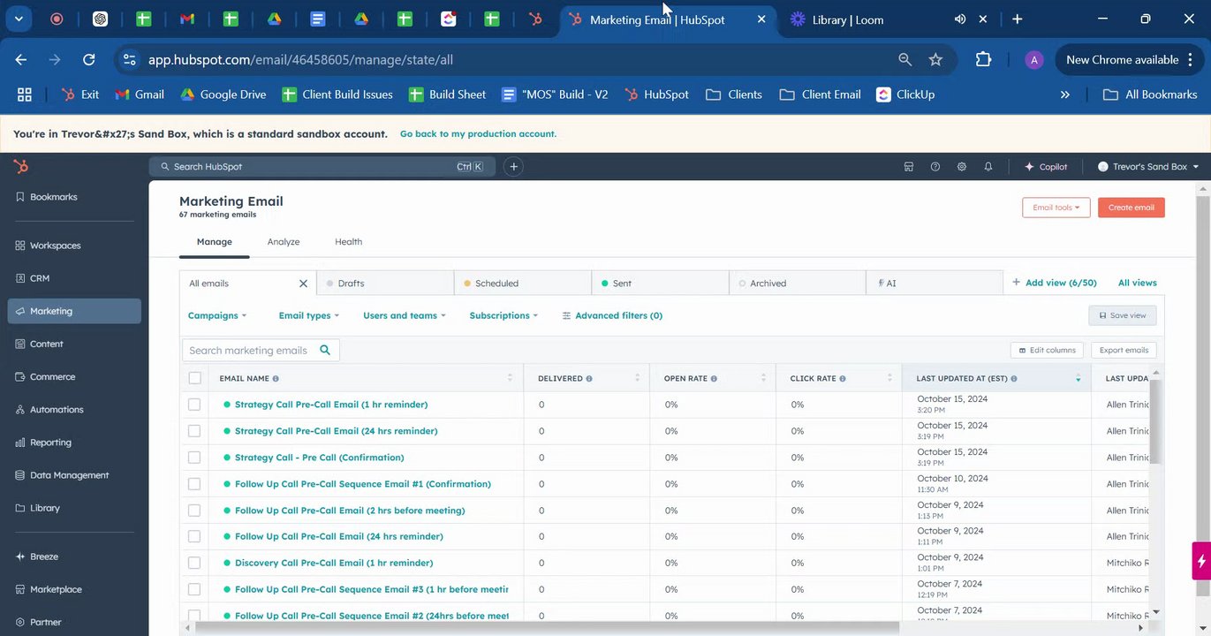1211x636 pixels.
Task: Expand Trevor's Sand Box account menu
Action: click(x=1148, y=166)
